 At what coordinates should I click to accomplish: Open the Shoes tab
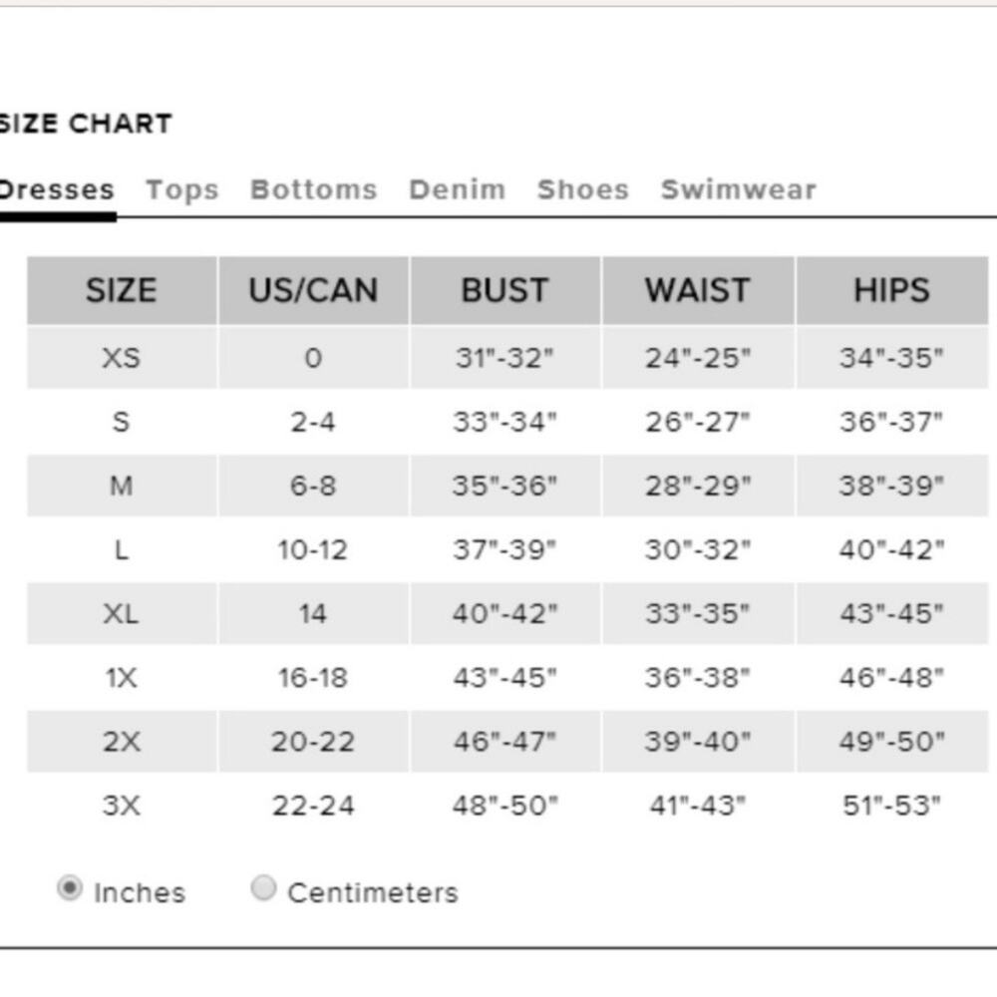(583, 189)
